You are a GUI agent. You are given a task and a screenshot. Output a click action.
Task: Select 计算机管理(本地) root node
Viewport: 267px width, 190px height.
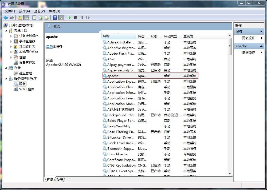tap(21, 25)
